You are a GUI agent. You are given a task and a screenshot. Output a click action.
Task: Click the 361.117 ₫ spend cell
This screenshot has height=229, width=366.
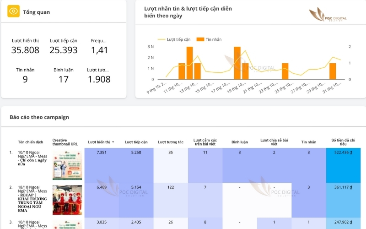coord(343,200)
